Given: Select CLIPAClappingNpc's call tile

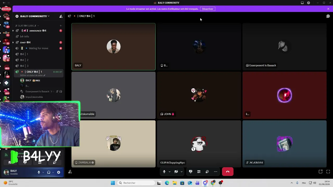Looking at the screenshot, I should (x=199, y=144).
